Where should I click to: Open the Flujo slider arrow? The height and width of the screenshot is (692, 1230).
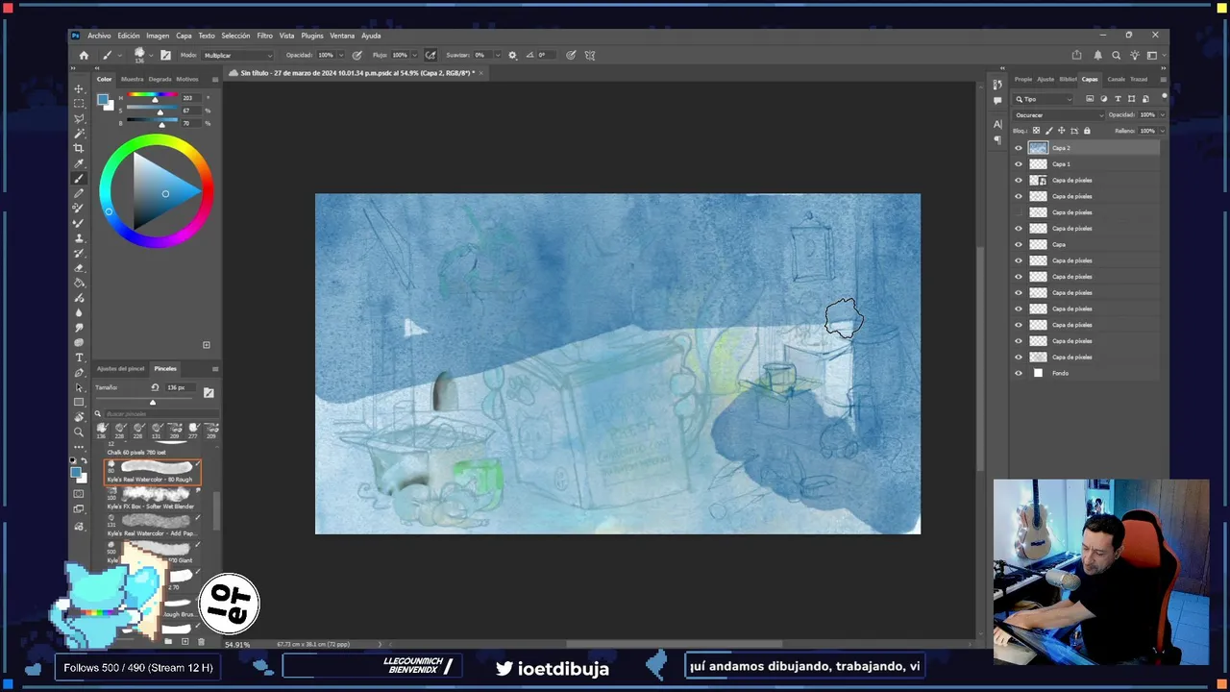(414, 55)
